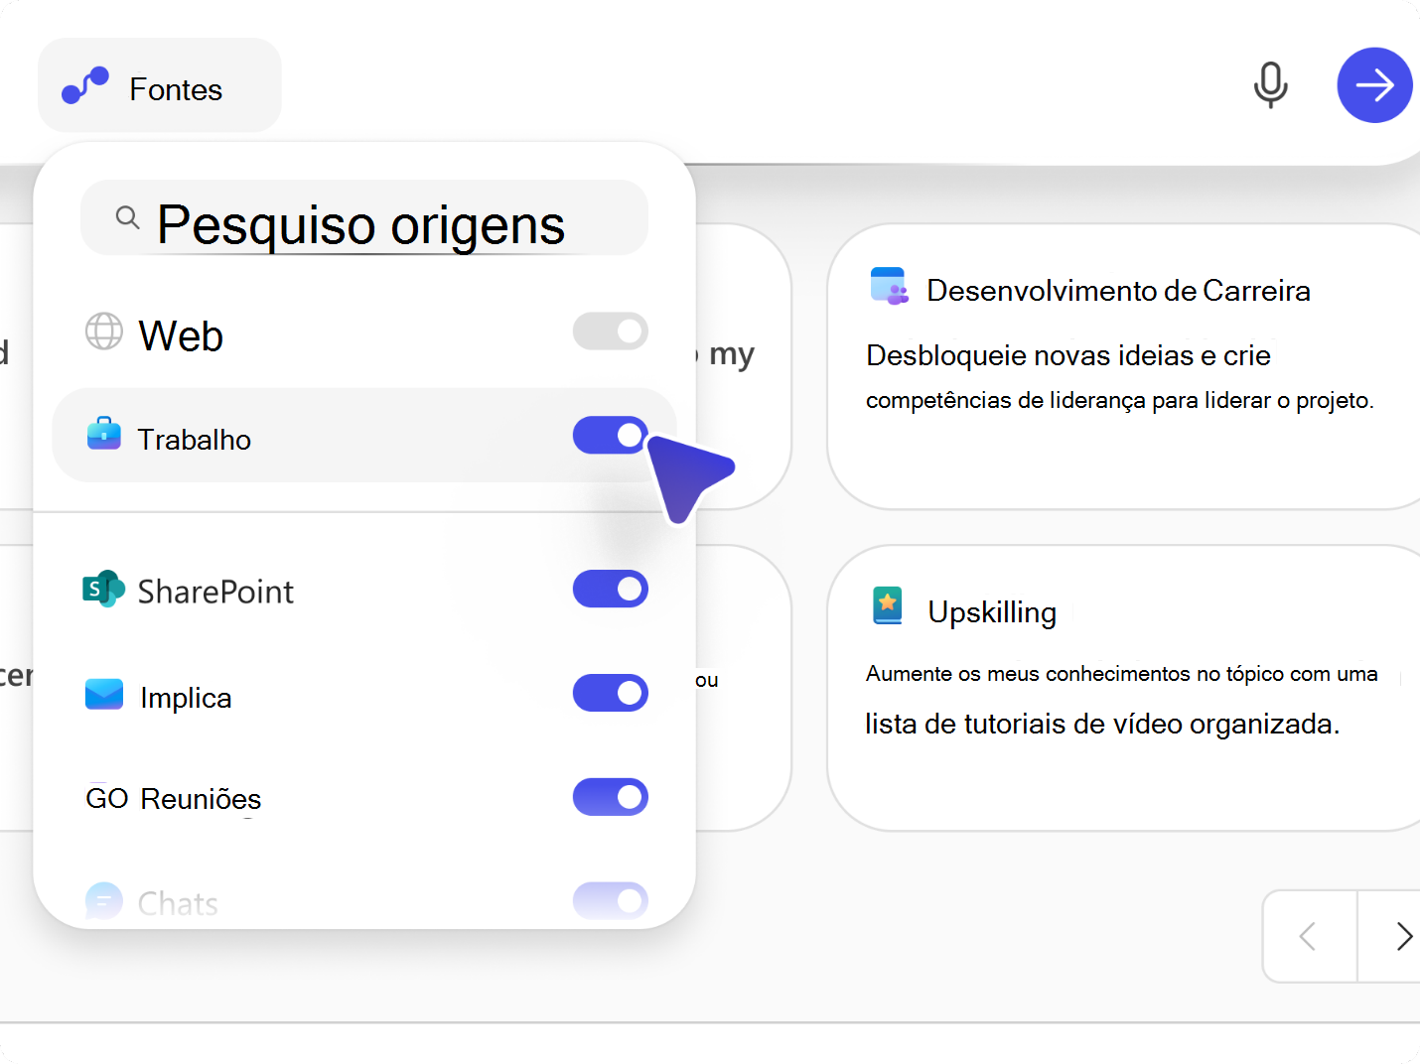This screenshot has height=1064, width=1420.
Task: Click the SharePoint source icon
Action: (101, 589)
